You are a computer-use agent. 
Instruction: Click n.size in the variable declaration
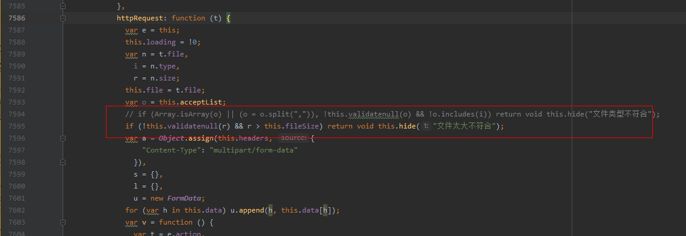coord(164,78)
